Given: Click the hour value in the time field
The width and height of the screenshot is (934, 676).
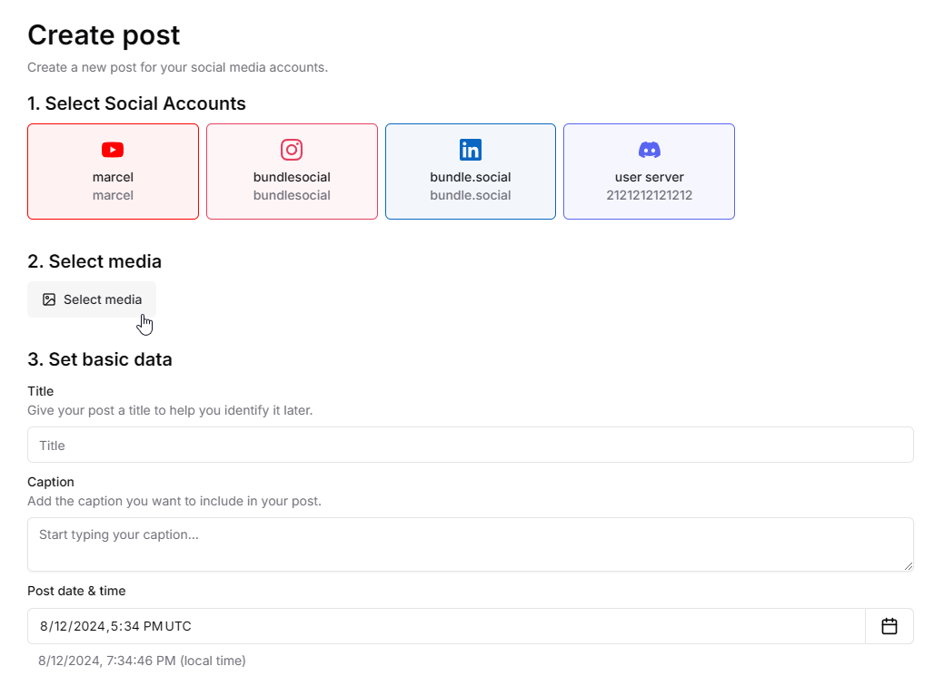Looking at the screenshot, I should [x=114, y=626].
